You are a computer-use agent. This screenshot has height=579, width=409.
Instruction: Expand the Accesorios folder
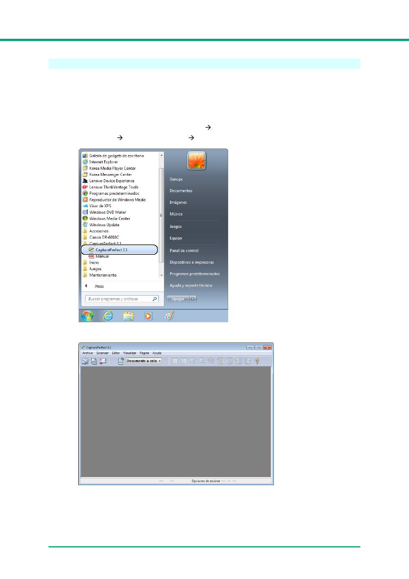pos(95,231)
